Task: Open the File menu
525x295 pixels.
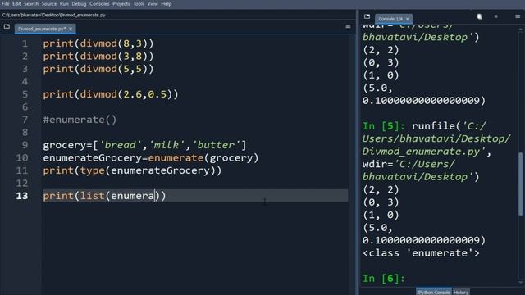Action: click(6, 3)
